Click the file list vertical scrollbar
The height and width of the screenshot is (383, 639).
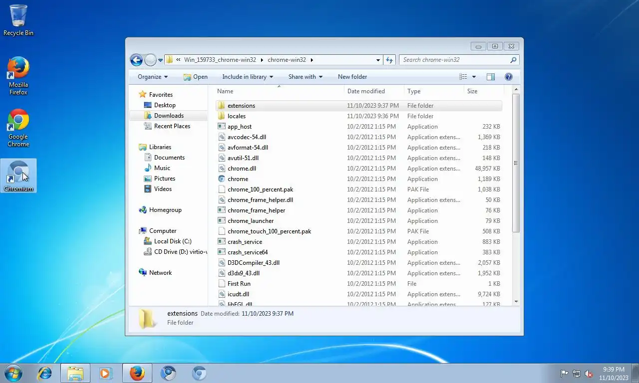click(x=516, y=163)
